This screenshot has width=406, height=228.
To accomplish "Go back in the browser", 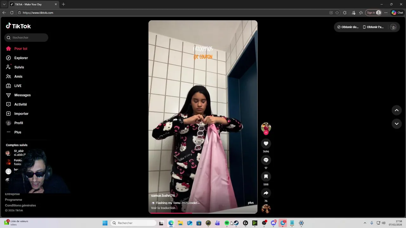I will pyautogui.click(x=4, y=13).
